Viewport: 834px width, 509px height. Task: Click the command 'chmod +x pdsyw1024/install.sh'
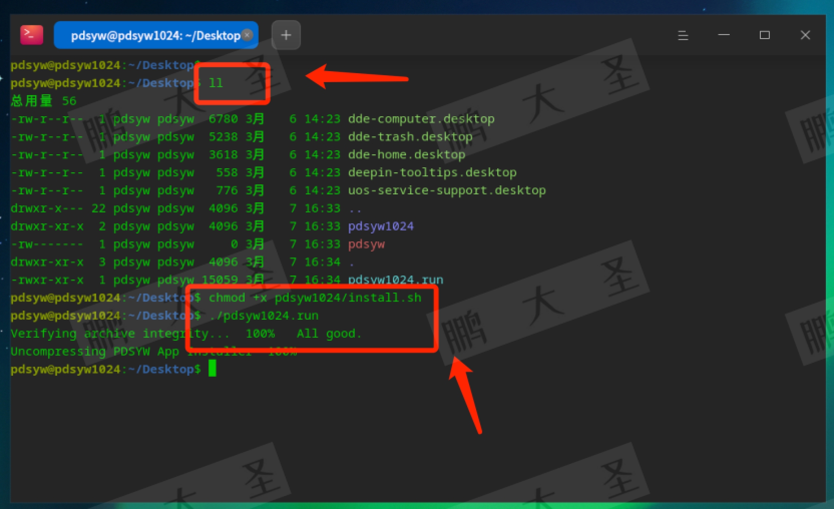(315, 298)
